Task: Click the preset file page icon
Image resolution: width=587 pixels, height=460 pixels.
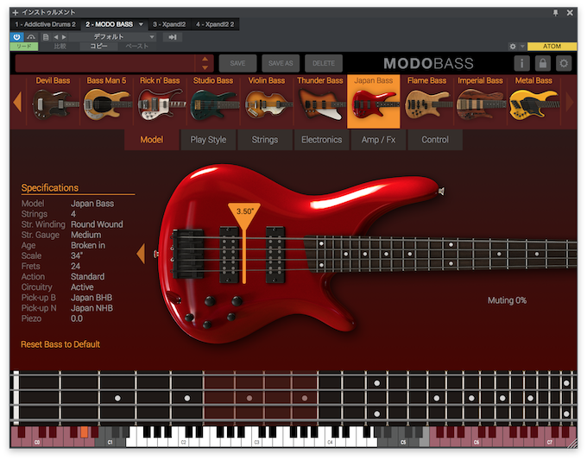Action: (46, 37)
